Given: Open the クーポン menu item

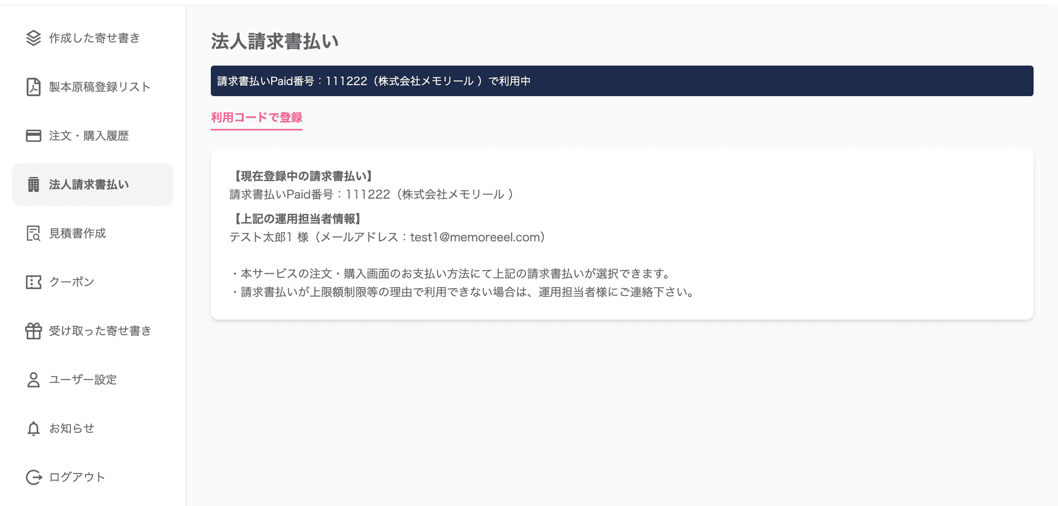Looking at the screenshot, I should click(x=93, y=282).
